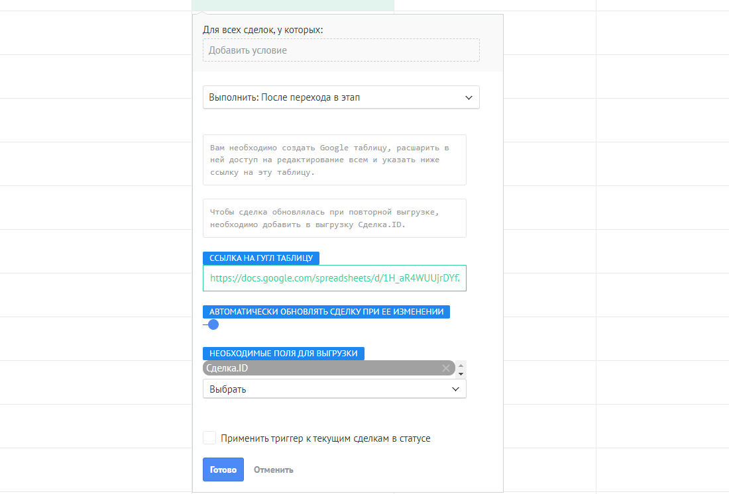The image size is (729, 494).
Task: Click the Добавить условие field
Action: [x=341, y=50]
